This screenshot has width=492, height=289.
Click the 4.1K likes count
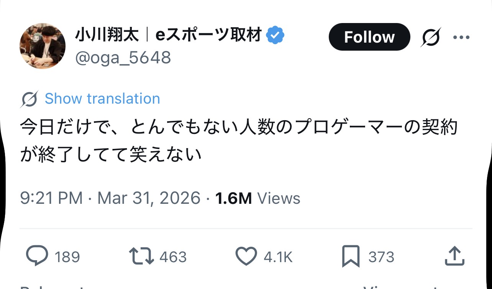[278, 257]
